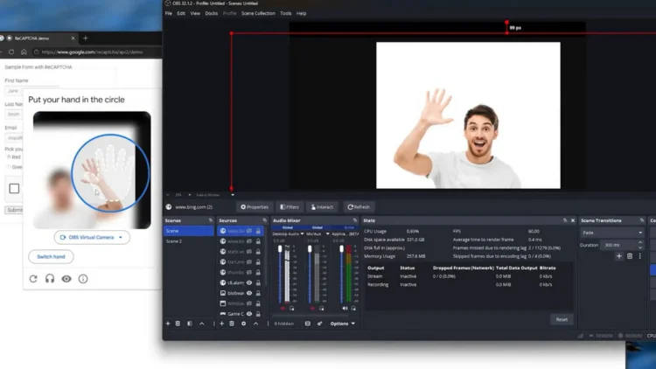
Task: Click the eye icon in captcha footer
Action: coord(66,279)
